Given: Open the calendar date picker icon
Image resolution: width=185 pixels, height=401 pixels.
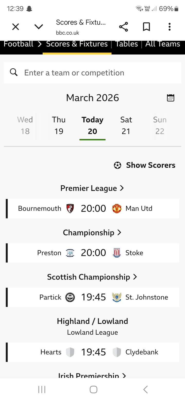Looking at the screenshot, I should (x=171, y=98).
